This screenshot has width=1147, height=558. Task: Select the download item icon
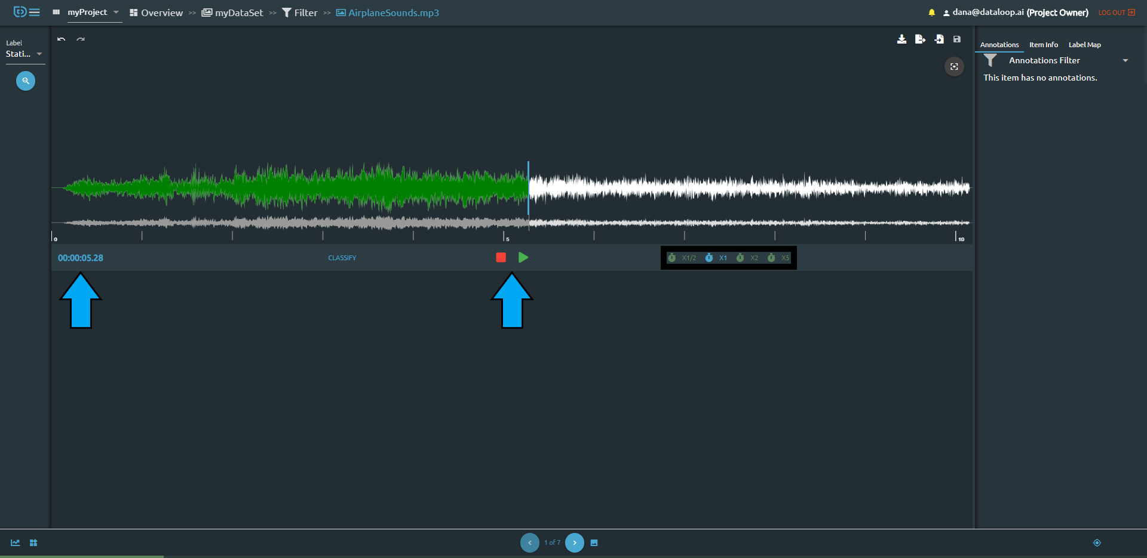coord(902,39)
